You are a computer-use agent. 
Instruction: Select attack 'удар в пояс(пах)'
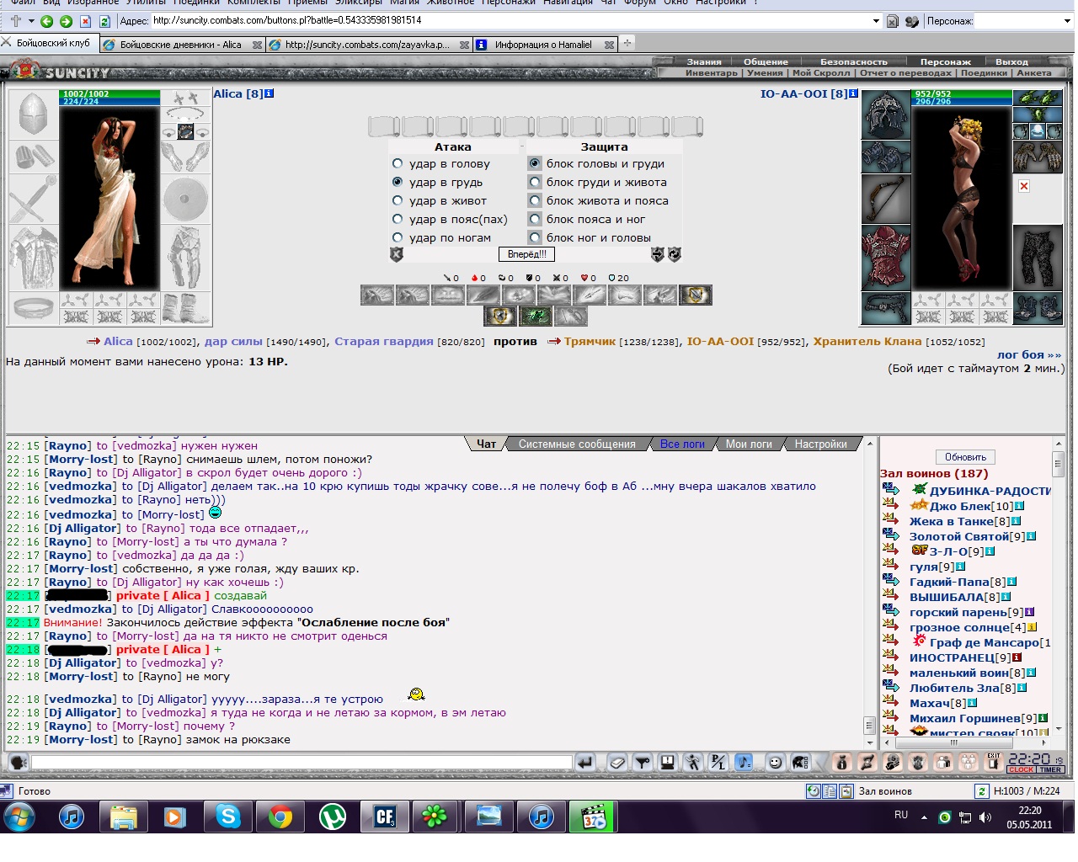398,219
